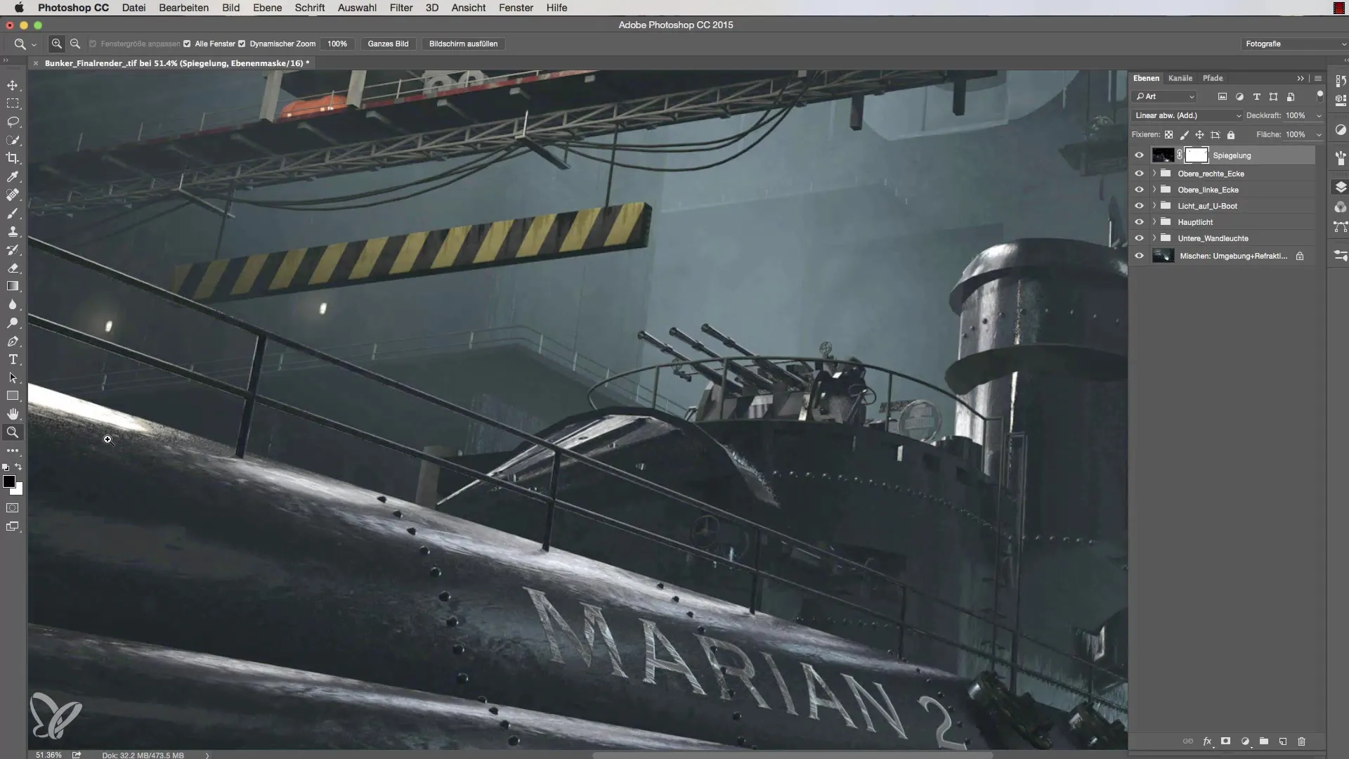Expand the Obere_rechte_Ecke group
The image size is (1349, 759).
click(1154, 173)
